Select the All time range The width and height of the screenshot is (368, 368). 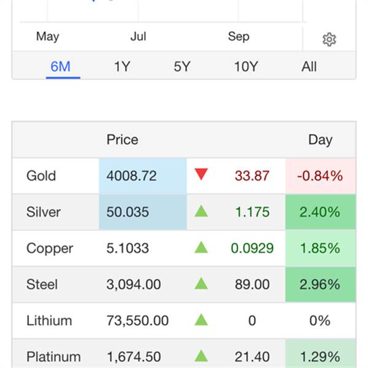[x=309, y=67]
